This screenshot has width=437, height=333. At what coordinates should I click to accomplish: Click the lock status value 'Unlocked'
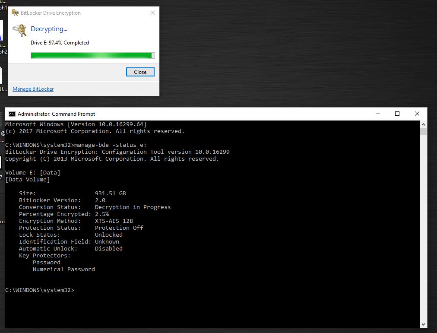tap(109, 235)
